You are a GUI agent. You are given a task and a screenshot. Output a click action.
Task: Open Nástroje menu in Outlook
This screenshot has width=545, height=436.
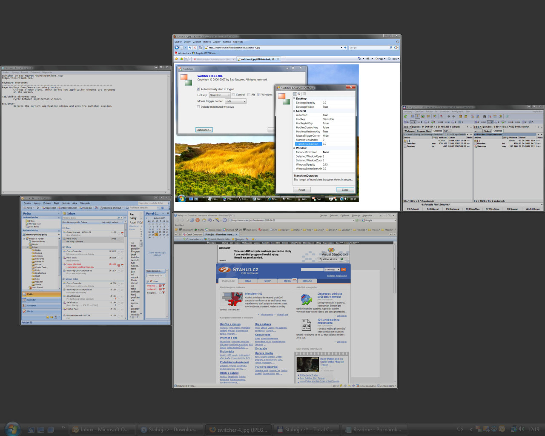(66, 203)
